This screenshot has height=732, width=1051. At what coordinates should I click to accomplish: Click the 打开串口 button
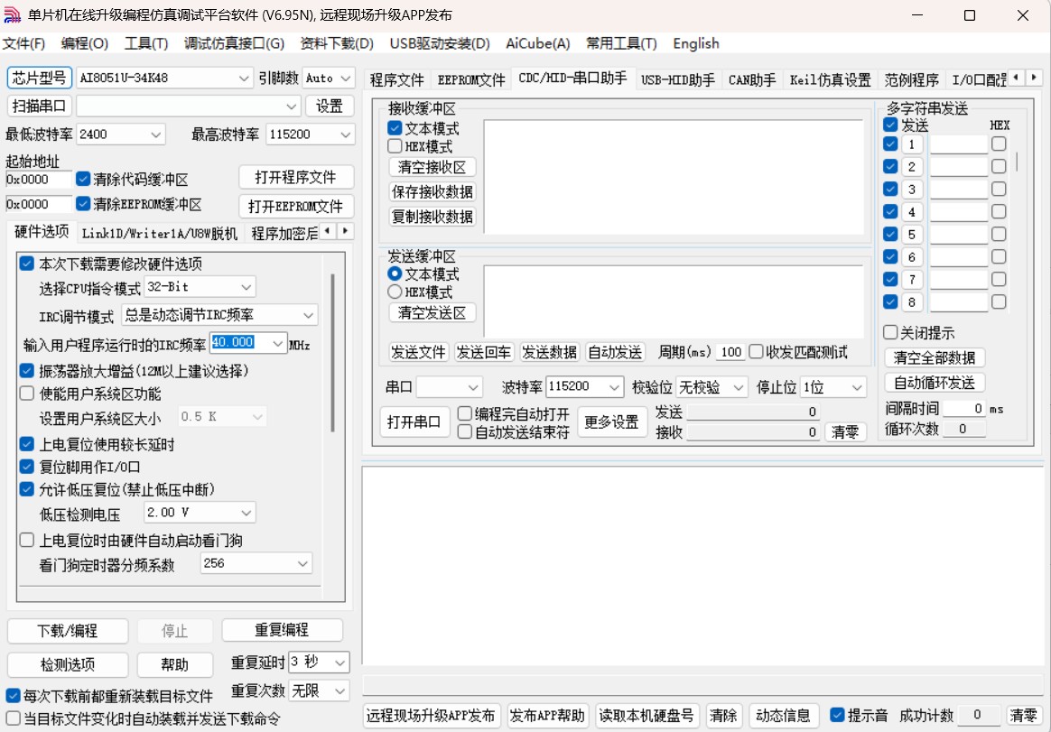coord(414,422)
